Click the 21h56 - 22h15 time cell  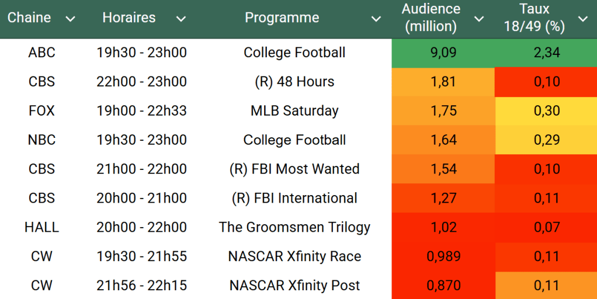point(141,286)
